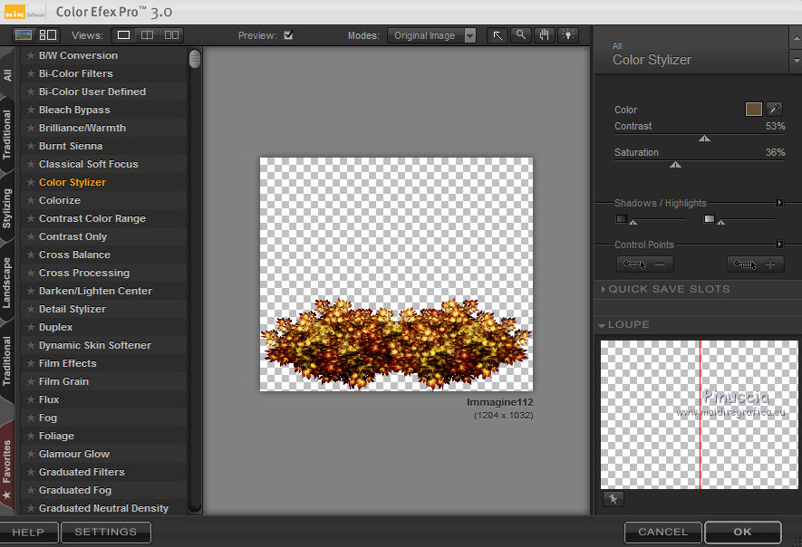Click the loupe pin icon
Screen dimensions: 802x547
(x=613, y=499)
